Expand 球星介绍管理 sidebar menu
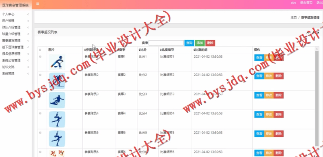This screenshot has width=323, height=157. tap(15, 34)
